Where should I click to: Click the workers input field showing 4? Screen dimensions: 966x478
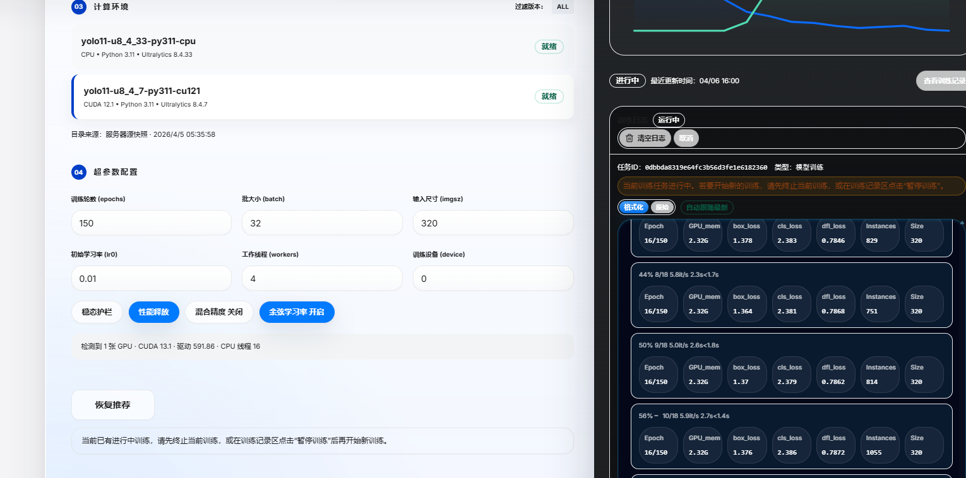322,278
